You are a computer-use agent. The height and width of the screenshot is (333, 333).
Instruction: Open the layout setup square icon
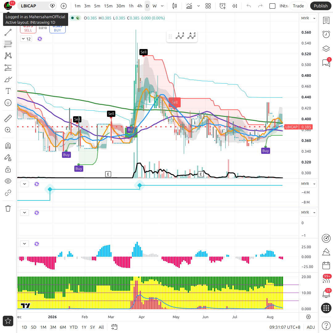coord(272,6)
